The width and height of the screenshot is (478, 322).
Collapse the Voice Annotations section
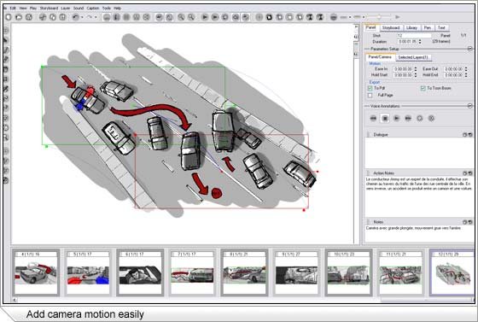[x=469, y=106]
